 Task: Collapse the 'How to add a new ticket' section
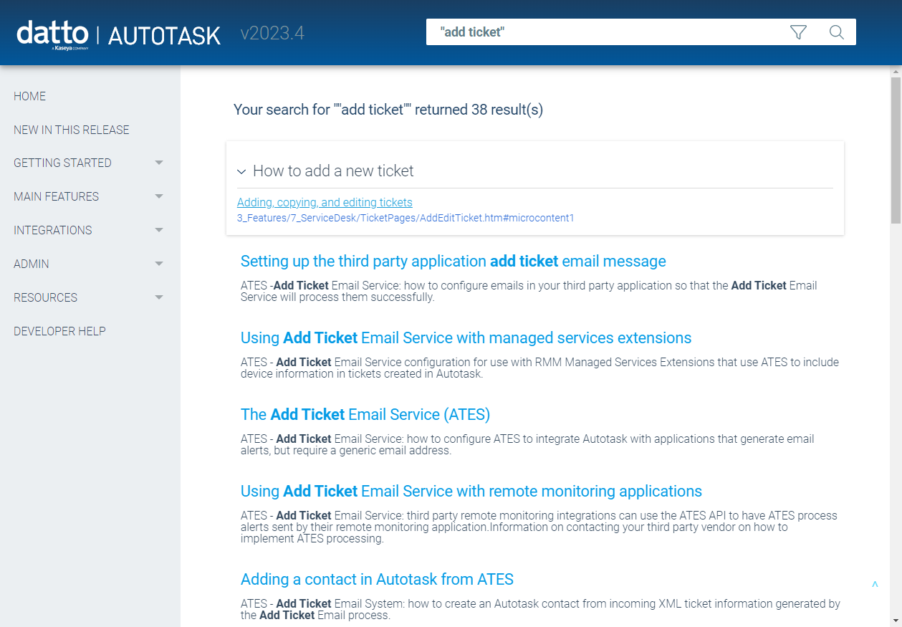coord(241,171)
